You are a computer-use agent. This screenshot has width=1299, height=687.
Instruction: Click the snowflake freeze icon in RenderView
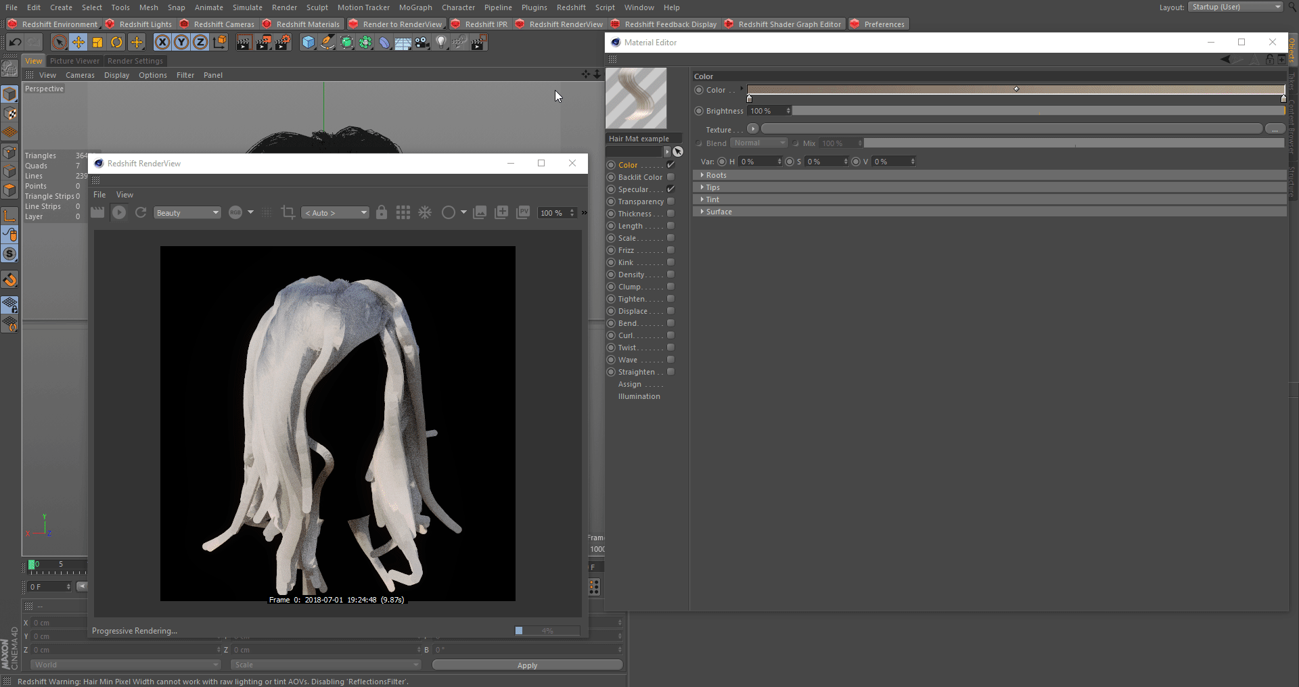pos(425,212)
